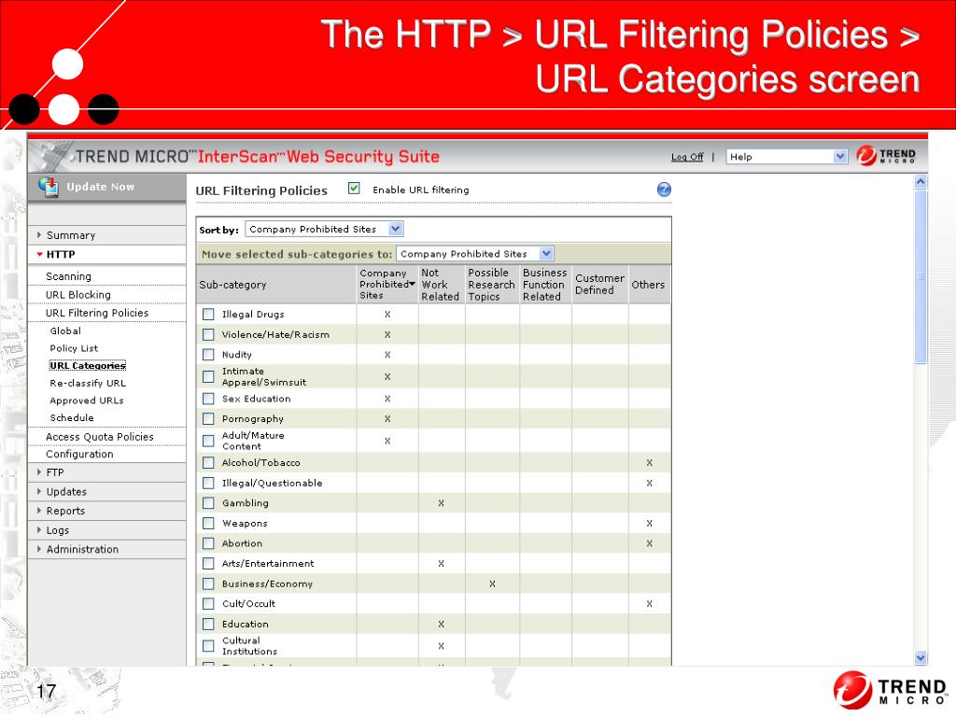Select the Illegal/Questionable checkbox
Viewport: 956px width, 717px height.
coord(208,483)
